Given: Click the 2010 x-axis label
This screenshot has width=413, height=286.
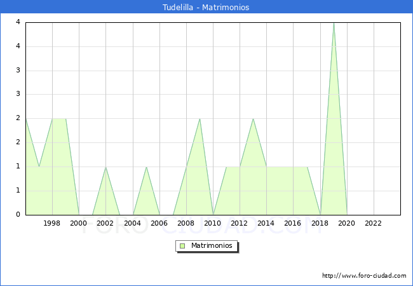Looking at the screenshot, I should pyautogui.click(x=213, y=223).
